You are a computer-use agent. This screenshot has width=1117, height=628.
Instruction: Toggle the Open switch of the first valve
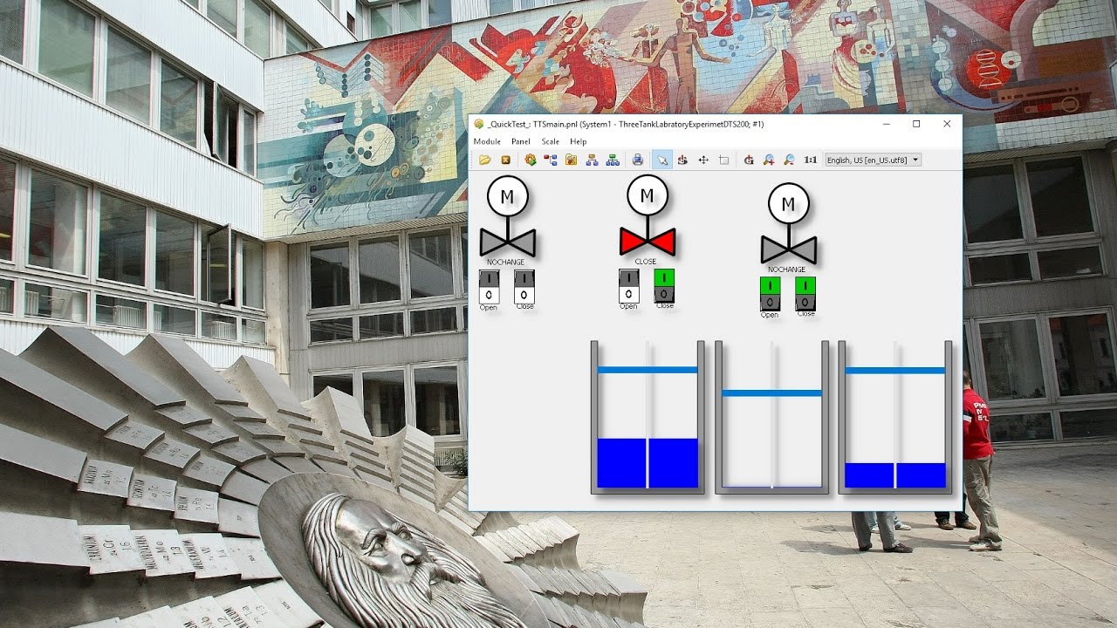point(489,286)
